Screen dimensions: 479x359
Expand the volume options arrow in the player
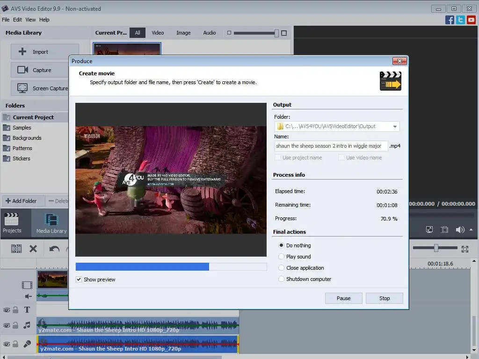coord(471,230)
